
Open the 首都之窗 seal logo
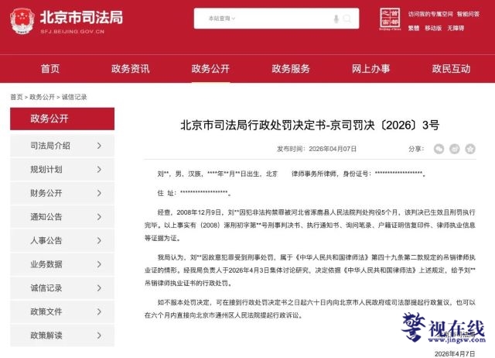pyautogui.click(x=390, y=19)
